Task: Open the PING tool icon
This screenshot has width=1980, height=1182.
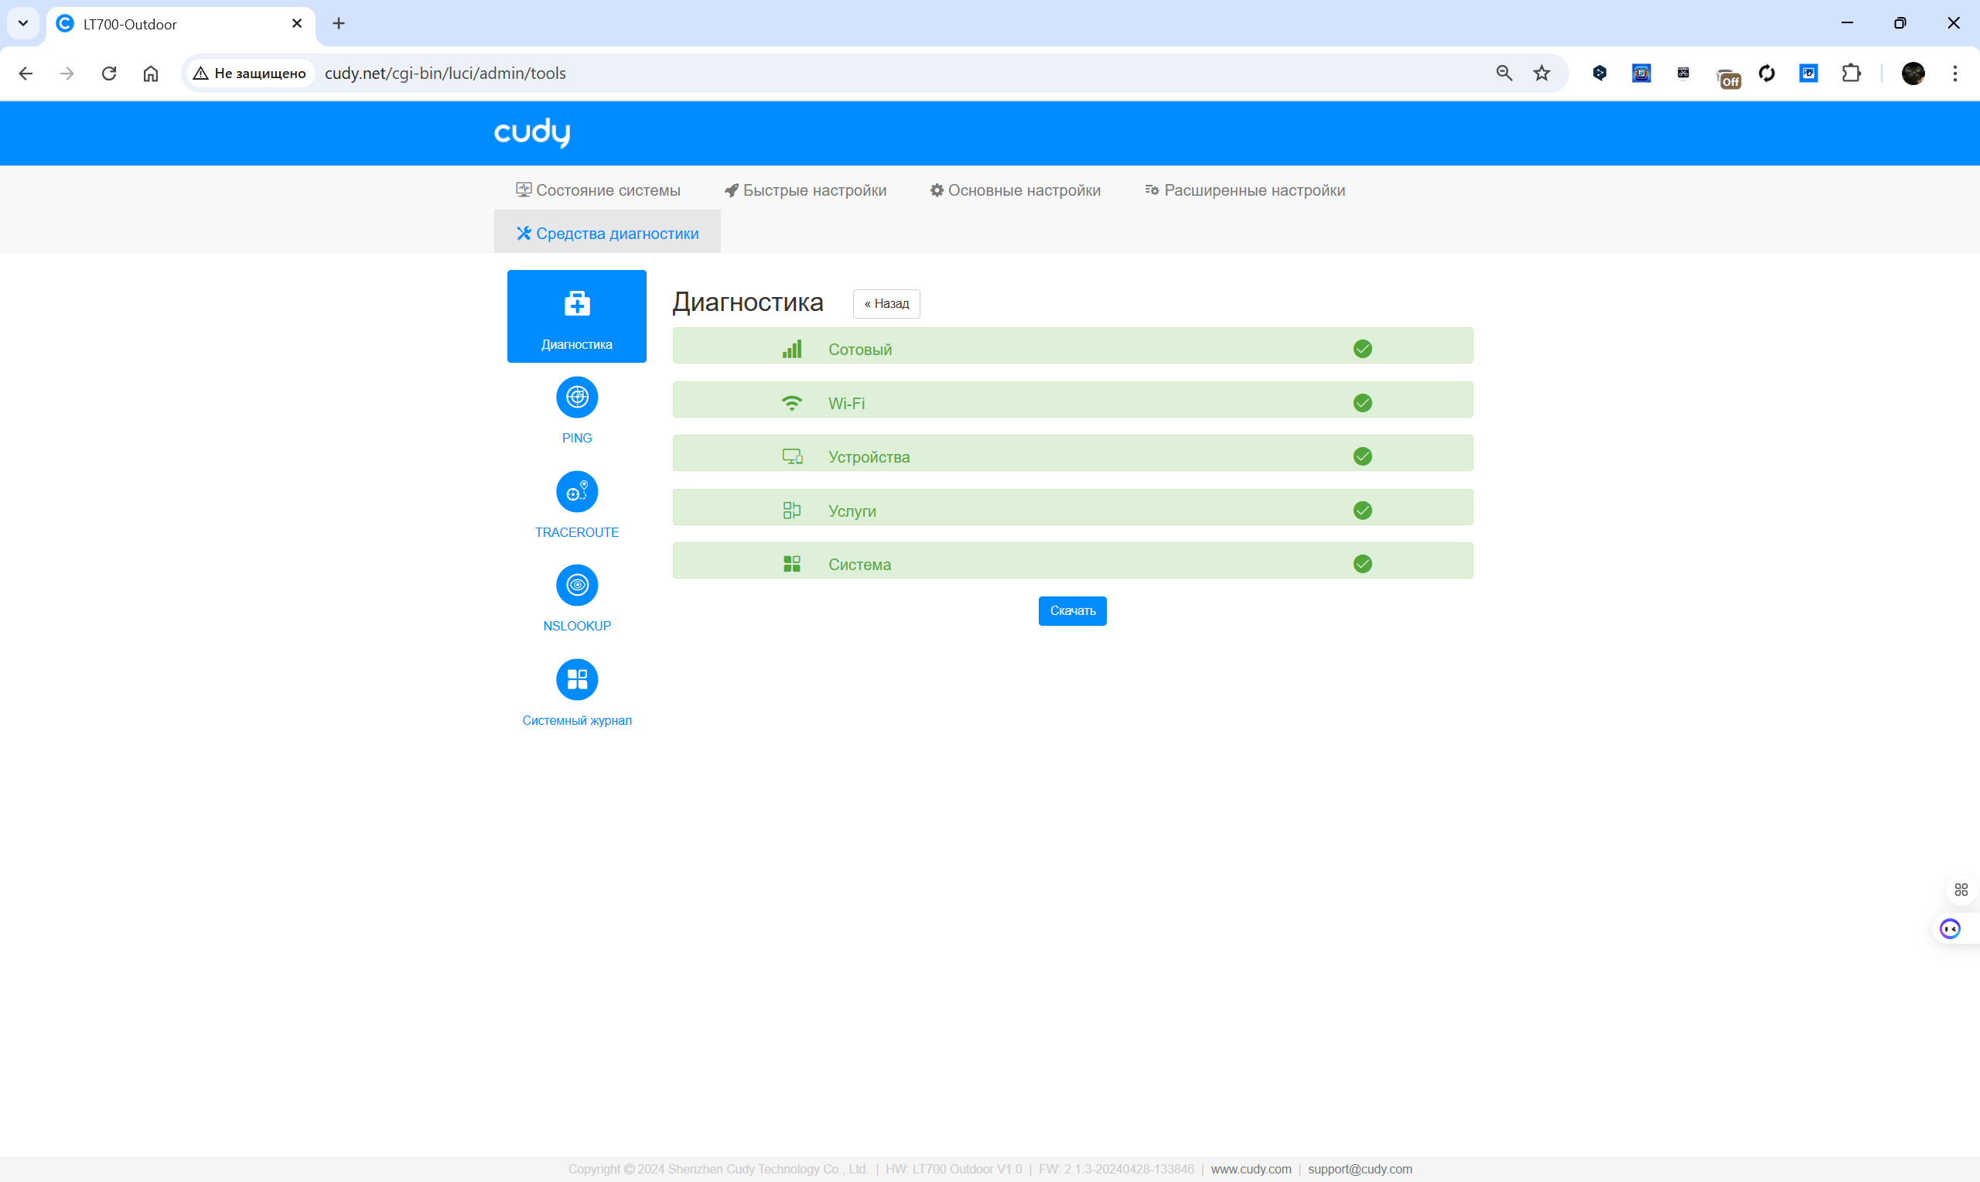Action: (x=576, y=398)
